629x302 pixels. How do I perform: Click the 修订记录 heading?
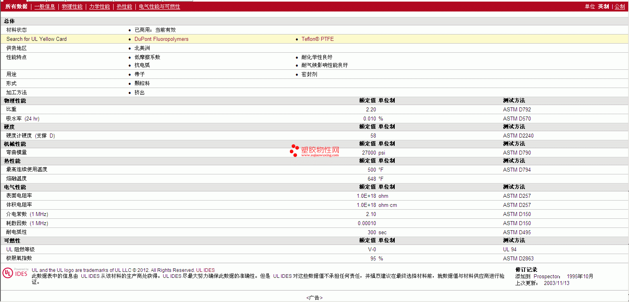[x=527, y=270]
